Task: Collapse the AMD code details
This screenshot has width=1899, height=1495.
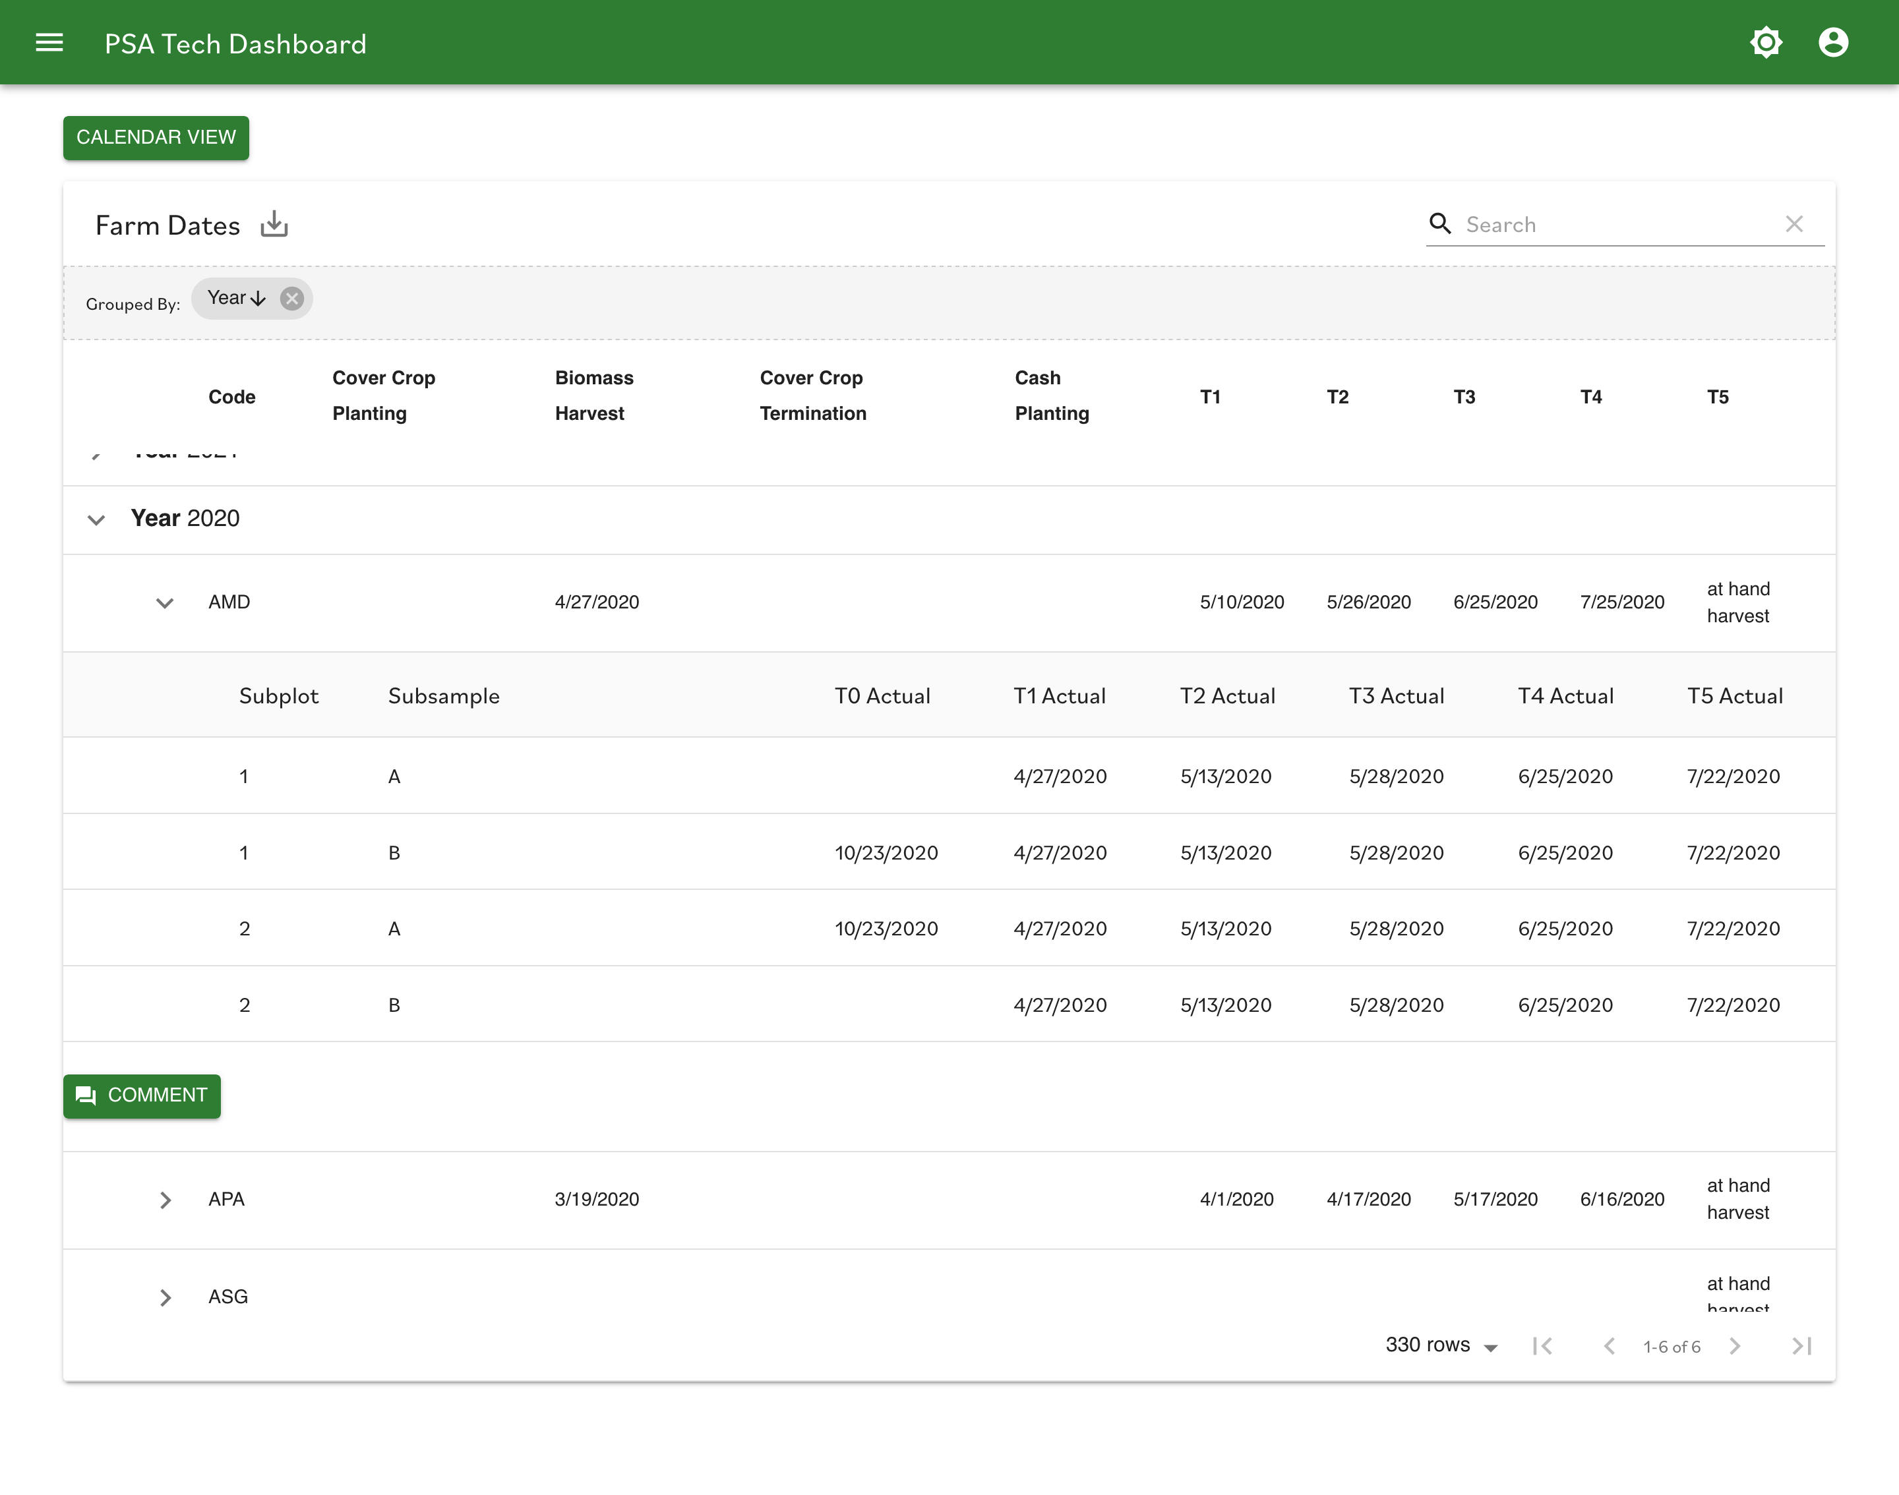Action: 165,602
